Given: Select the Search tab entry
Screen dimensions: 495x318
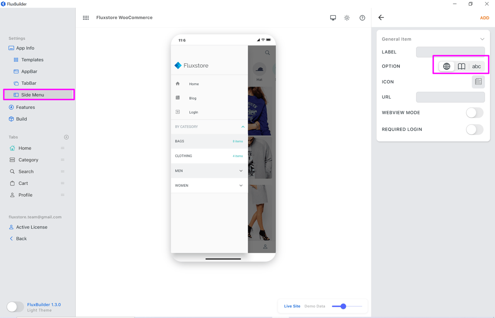Looking at the screenshot, I should [22, 172].
